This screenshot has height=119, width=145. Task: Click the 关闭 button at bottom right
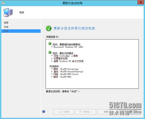(x=130, y=112)
